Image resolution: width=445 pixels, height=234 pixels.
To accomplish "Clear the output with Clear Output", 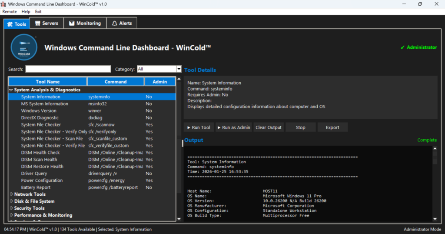I will (x=269, y=127).
